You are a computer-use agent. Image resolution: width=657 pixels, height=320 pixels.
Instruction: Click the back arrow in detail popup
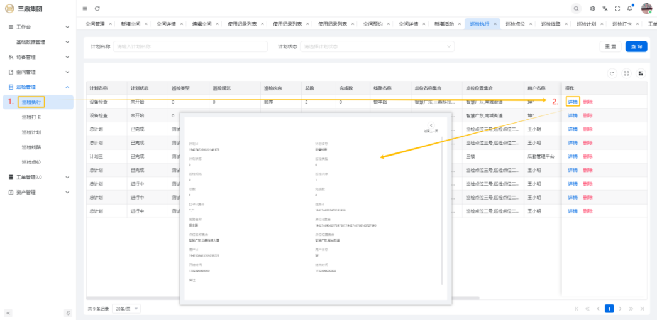431,125
